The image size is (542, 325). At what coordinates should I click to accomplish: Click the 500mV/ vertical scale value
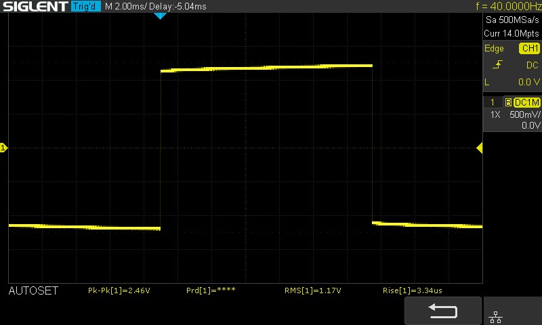click(x=524, y=114)
